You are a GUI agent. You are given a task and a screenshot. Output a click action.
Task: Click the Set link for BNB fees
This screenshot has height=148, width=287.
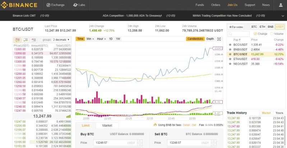(x=194, y=125)
